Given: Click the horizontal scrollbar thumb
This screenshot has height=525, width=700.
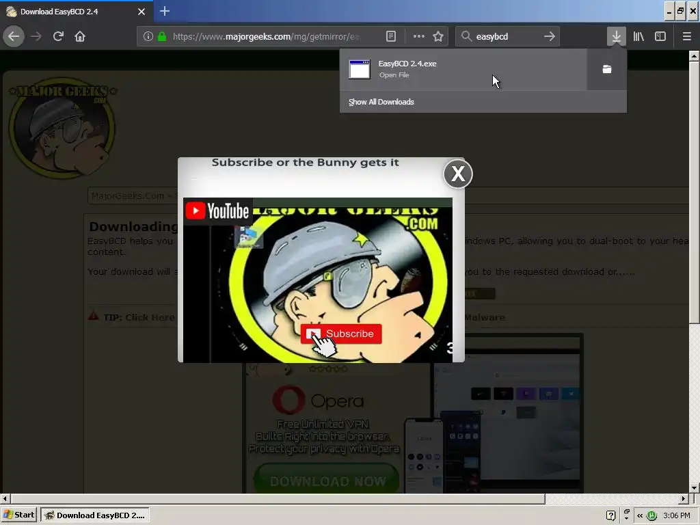Looking at the screenshot, I should (278, 498).
